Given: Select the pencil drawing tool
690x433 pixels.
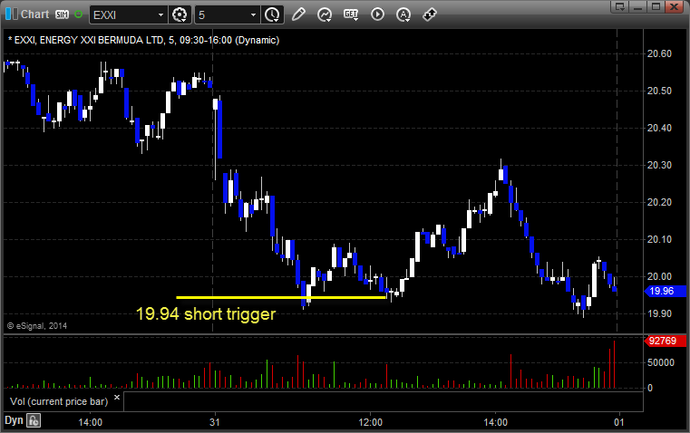Looking at the screenshot, I should tap(298, 14).
